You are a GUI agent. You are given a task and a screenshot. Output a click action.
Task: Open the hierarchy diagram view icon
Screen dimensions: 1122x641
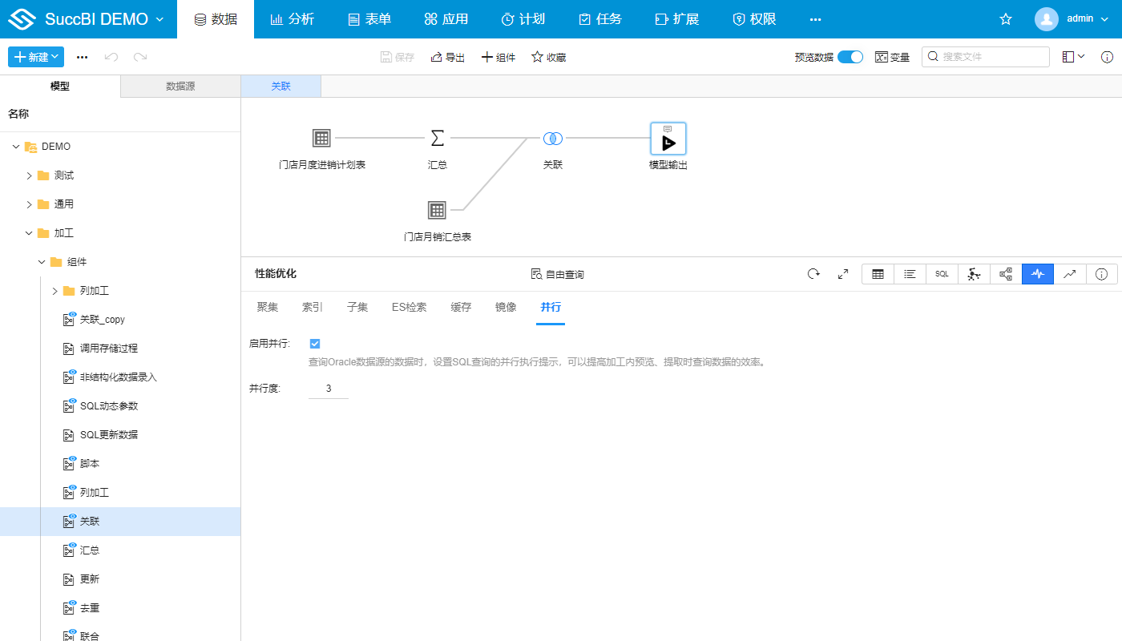pos(1006,274)
